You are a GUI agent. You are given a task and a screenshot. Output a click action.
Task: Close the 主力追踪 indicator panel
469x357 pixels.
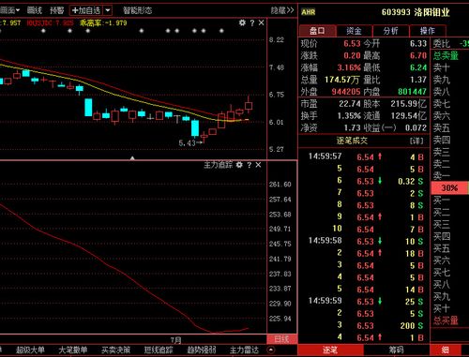tap(258, 165)
